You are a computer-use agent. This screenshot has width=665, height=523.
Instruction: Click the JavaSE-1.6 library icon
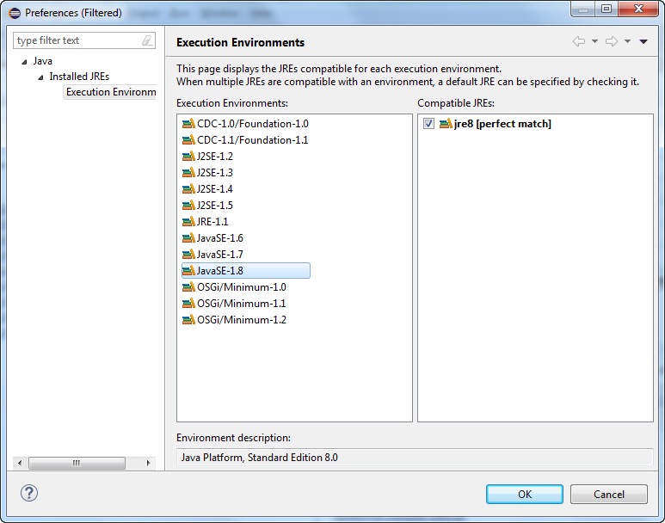coord(188,238)
